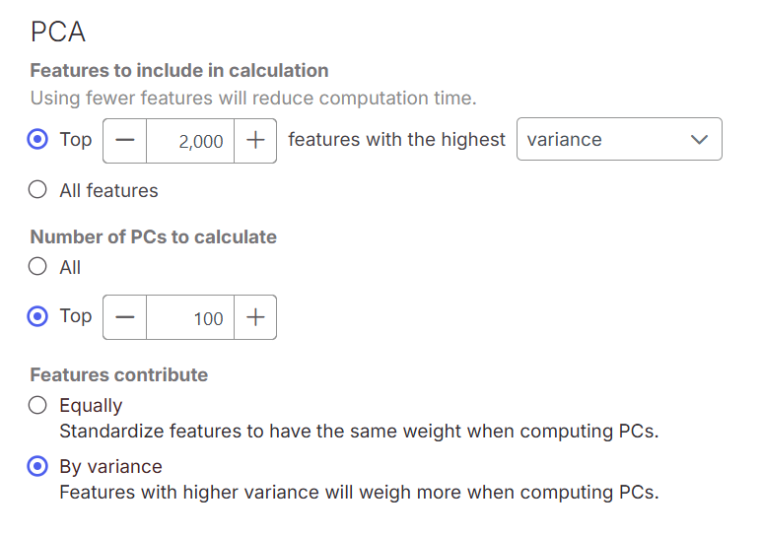This screenshot has height=535, width=761.
Task: Decrease the top features count with minus
Action: pyautogui.click(x=124, y=140)
